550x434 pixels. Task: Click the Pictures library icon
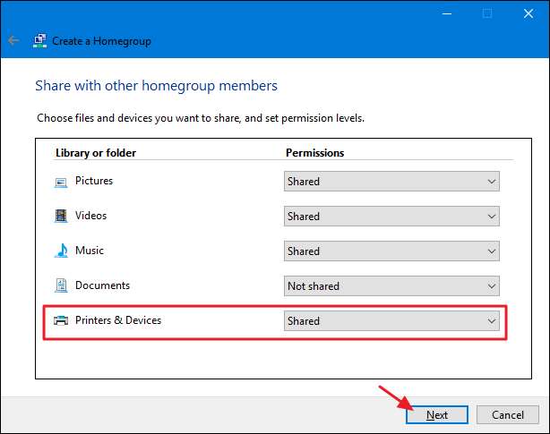pos(61,182)
